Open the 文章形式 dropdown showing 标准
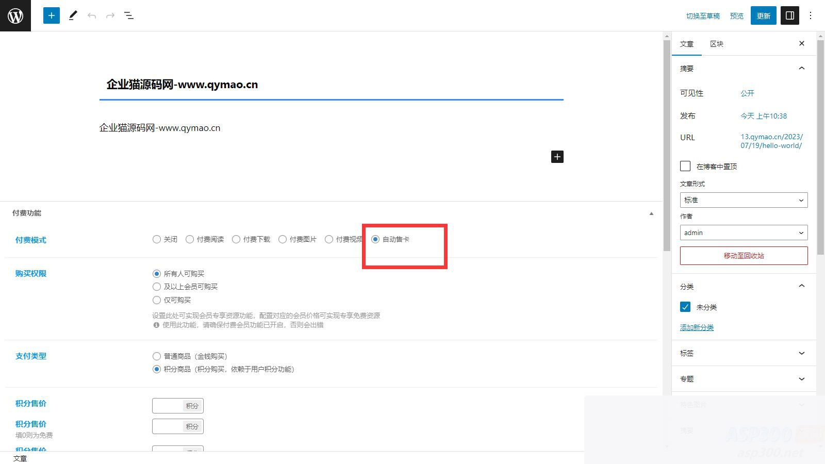This screenshot has height=464, width=825. point(743,200)
